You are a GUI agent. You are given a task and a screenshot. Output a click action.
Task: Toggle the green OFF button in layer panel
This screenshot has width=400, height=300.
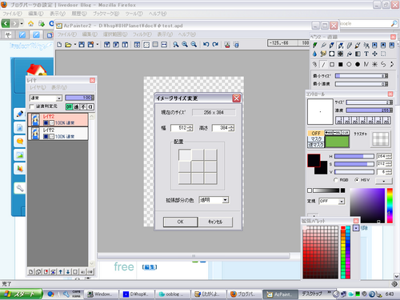point(69,107)
